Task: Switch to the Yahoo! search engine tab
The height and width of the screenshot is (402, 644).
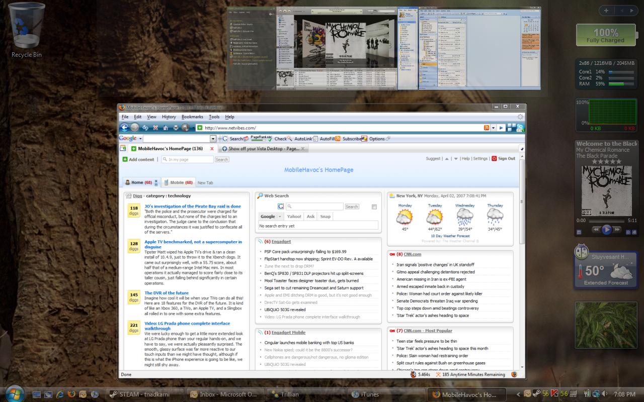Action: tap(294, 217)
